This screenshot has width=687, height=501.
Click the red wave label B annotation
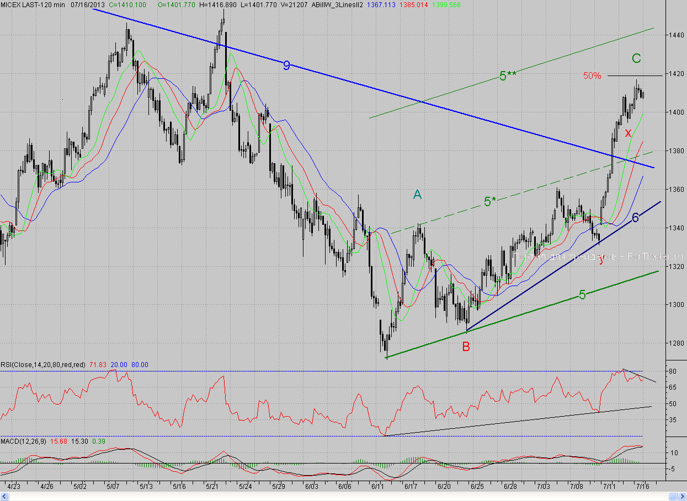(466, 347)
